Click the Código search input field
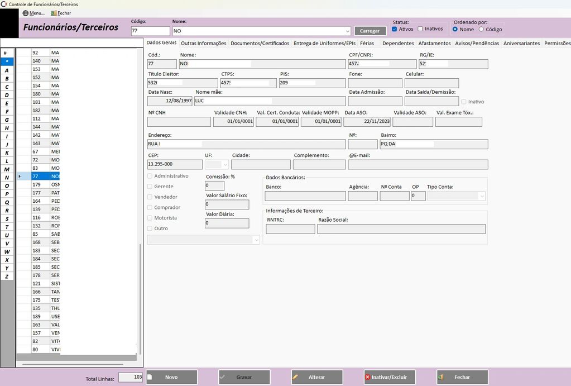 click(150, 31)
